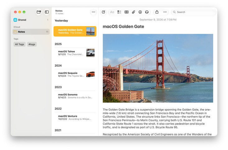Click the Tags section label
Image resolution: width=228 pixels, height=150 pixels.
click(16, 39)
